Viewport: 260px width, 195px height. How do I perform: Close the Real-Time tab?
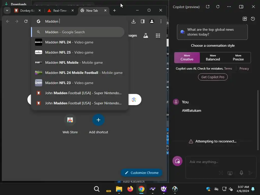pyautogui.click(x=72, y=10)
